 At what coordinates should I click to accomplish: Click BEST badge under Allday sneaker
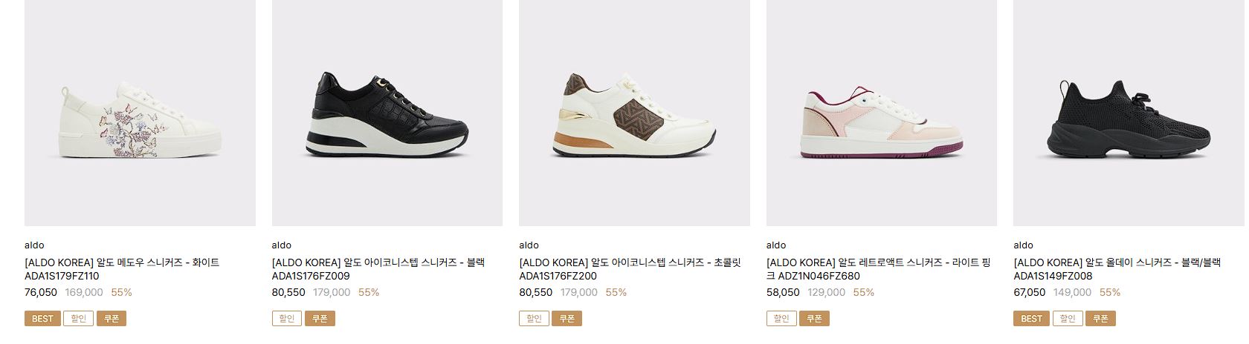pos(1031,319)
